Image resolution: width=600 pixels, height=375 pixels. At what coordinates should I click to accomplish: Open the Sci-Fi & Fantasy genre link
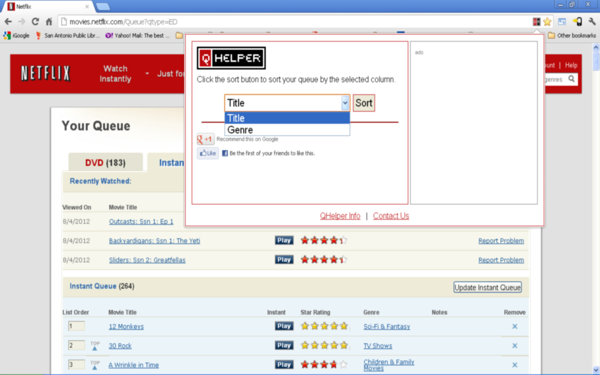click(387, 326)
